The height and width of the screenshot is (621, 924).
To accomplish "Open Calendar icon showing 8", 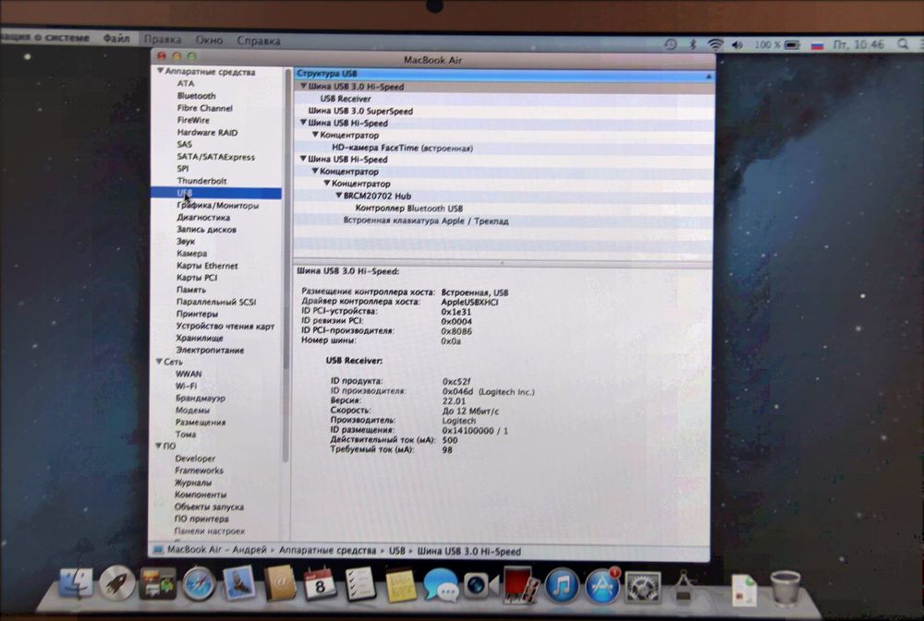I will (x=320, y=584).
